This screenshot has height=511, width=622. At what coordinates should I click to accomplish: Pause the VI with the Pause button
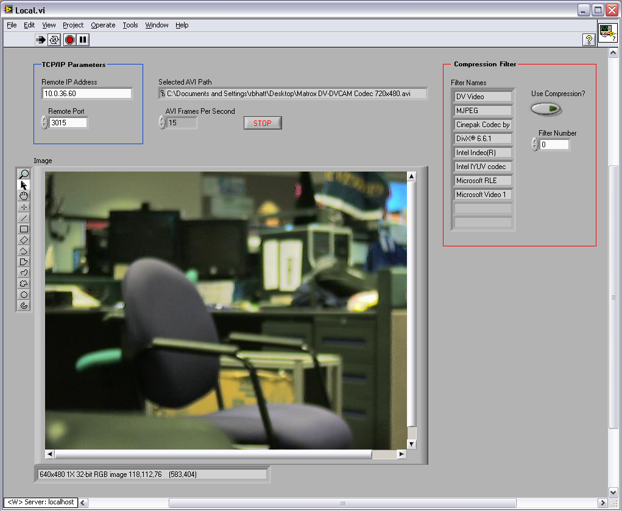pyautogui.click(x=83, y=40)
